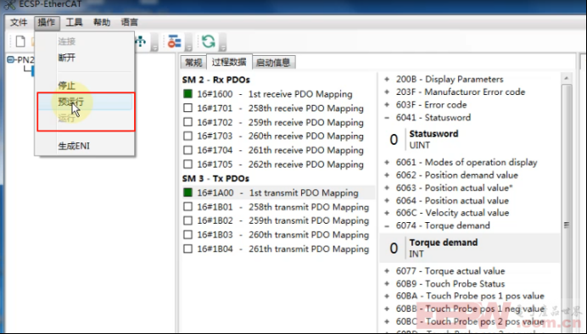Expand 6061 Modes of operation display
This screenshot has height=334, width=587.
coord(387,162)
